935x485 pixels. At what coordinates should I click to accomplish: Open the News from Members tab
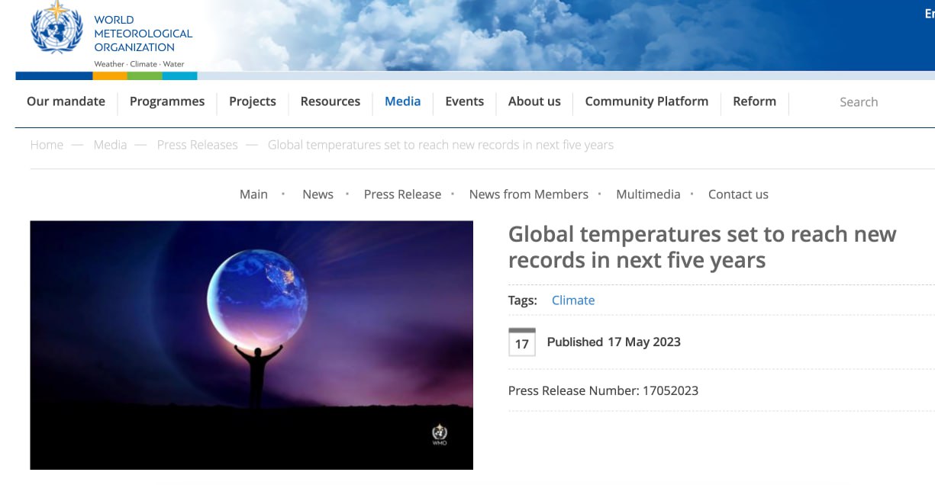528,194
